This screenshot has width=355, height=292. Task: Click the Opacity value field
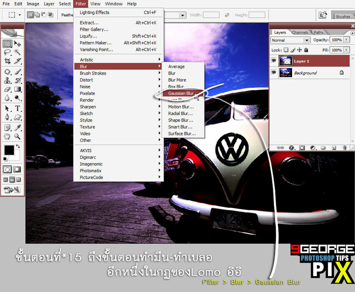click(337, 40)
